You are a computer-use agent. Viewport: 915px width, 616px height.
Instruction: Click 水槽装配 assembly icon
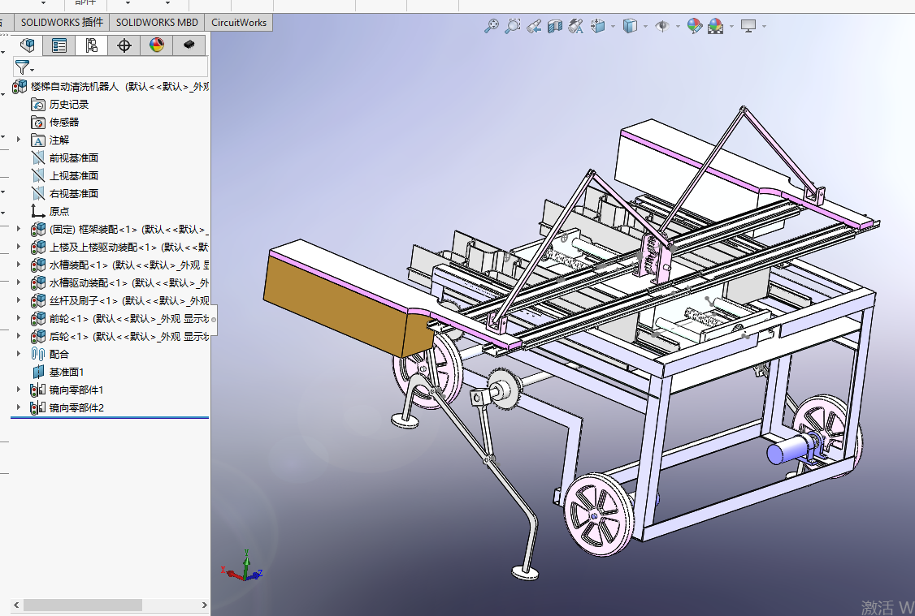(38, 265)
